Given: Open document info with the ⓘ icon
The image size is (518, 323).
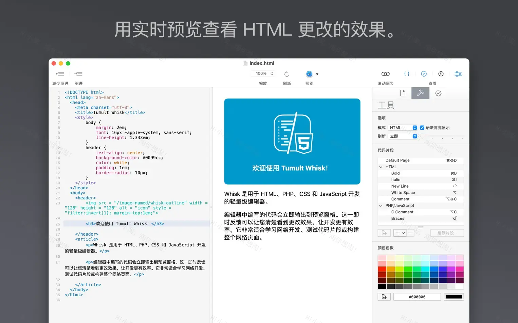Looking at the screenshot, I should coord(441,73).
